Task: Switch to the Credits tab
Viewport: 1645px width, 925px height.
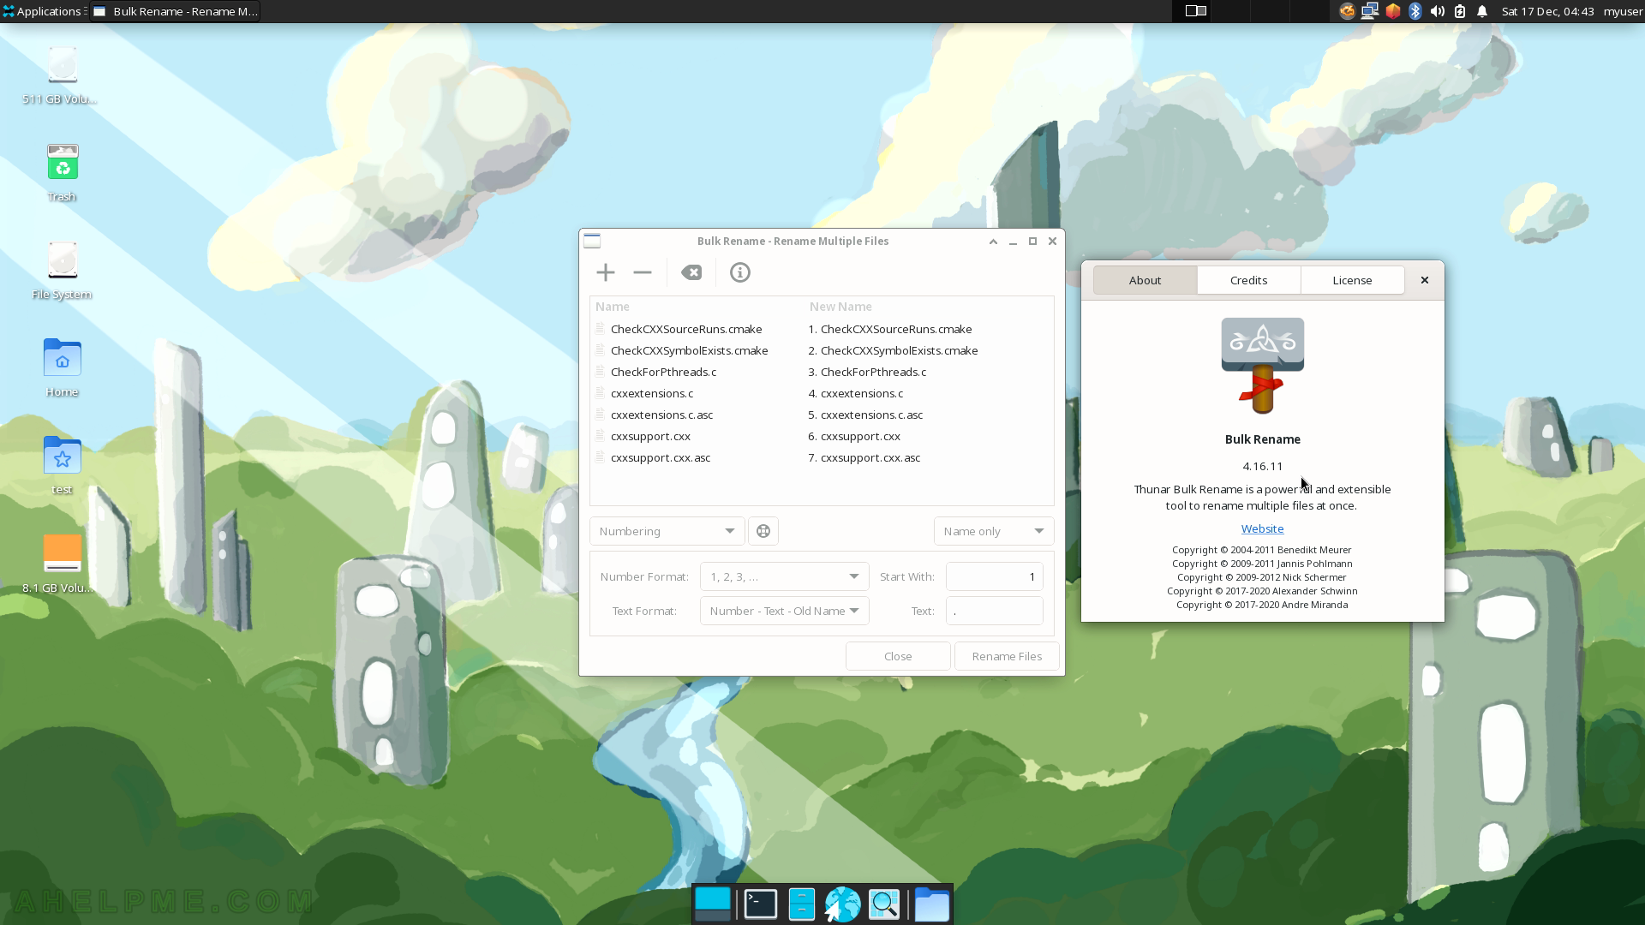Action: click(x=1248, y=280)
